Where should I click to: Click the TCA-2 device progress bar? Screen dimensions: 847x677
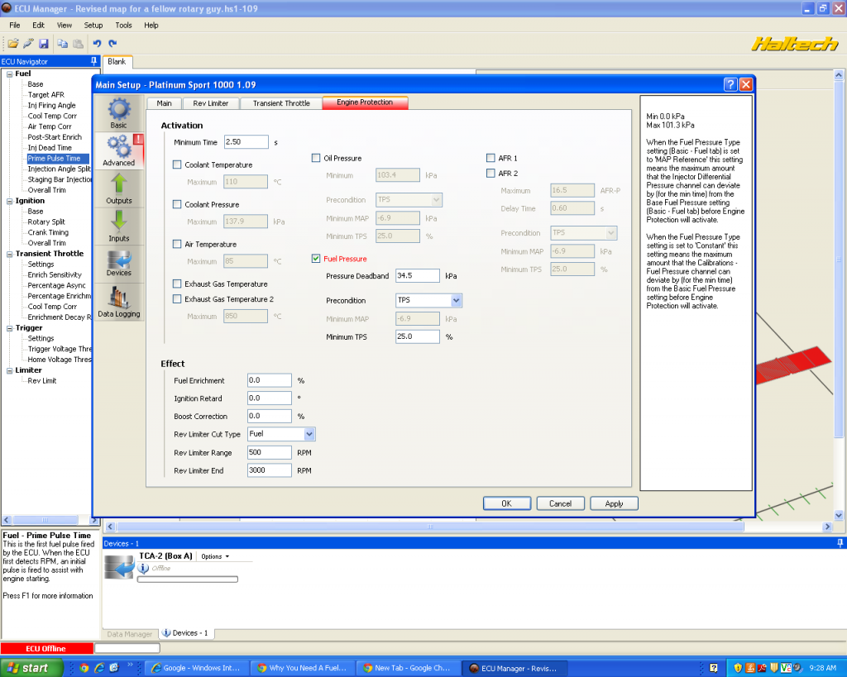coord(188,579)
